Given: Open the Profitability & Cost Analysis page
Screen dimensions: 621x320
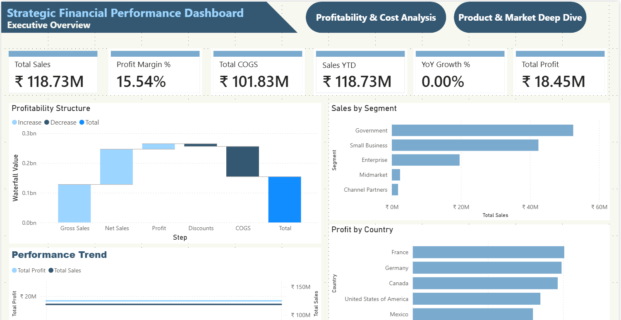Looking at the screenshot, I should tap(376, 17).
